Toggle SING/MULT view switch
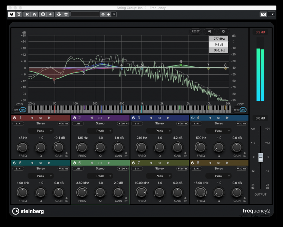 [x=240, y=110]
